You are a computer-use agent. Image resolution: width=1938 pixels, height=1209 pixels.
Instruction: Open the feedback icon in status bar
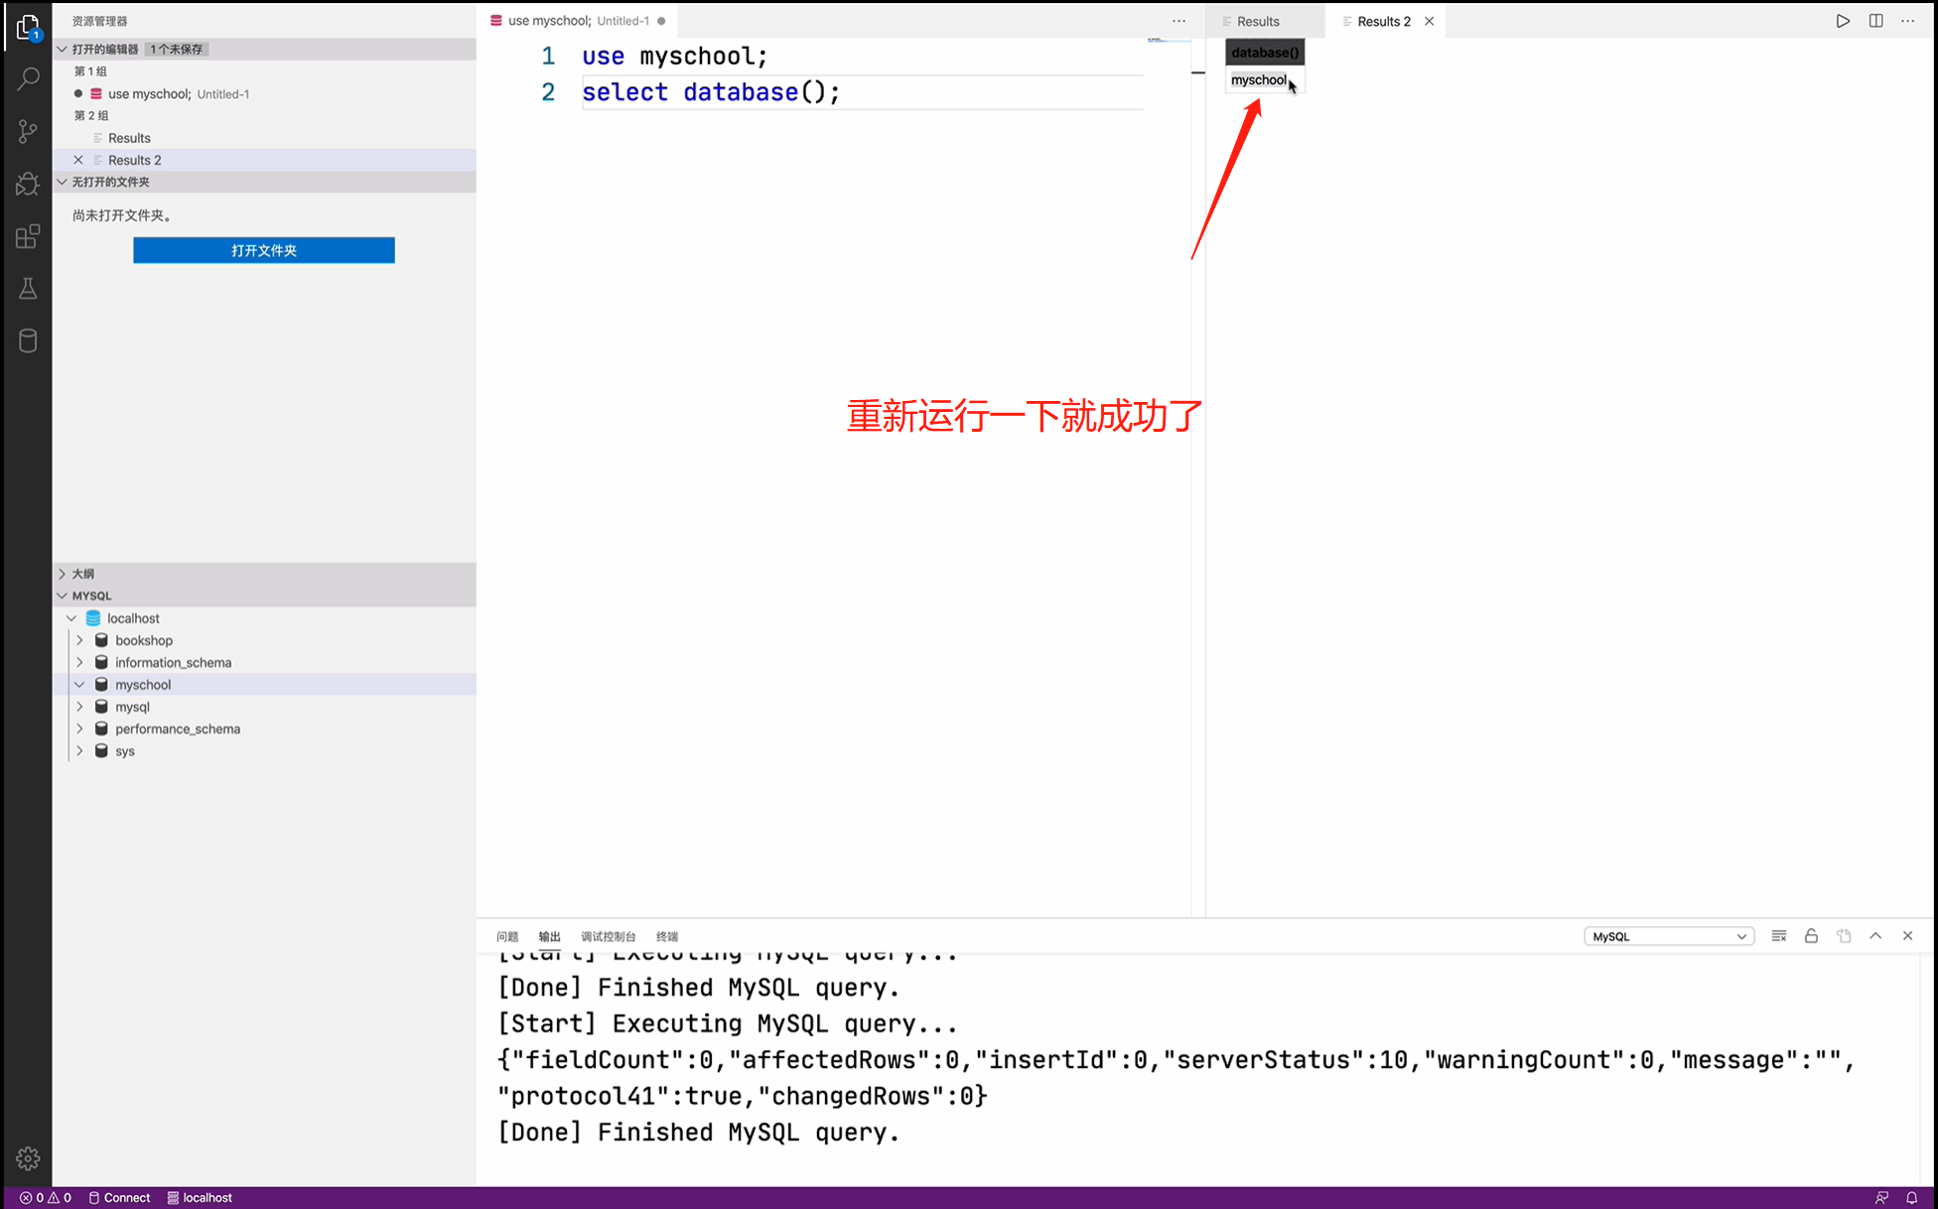pyautogui.click(x=1880, y=1197)
